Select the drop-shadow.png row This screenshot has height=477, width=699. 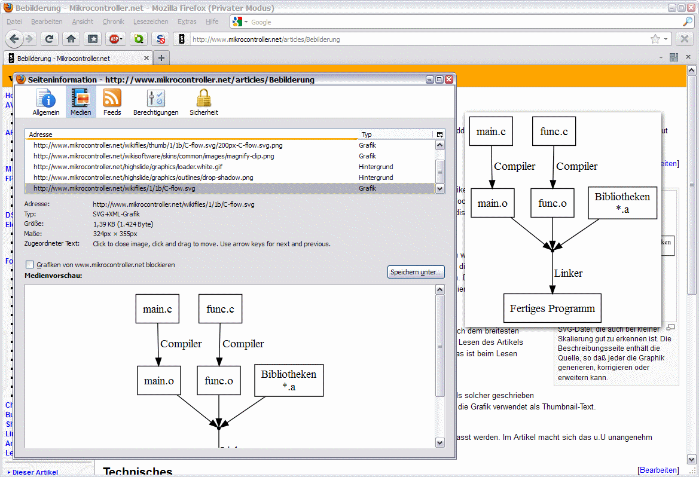230,178
